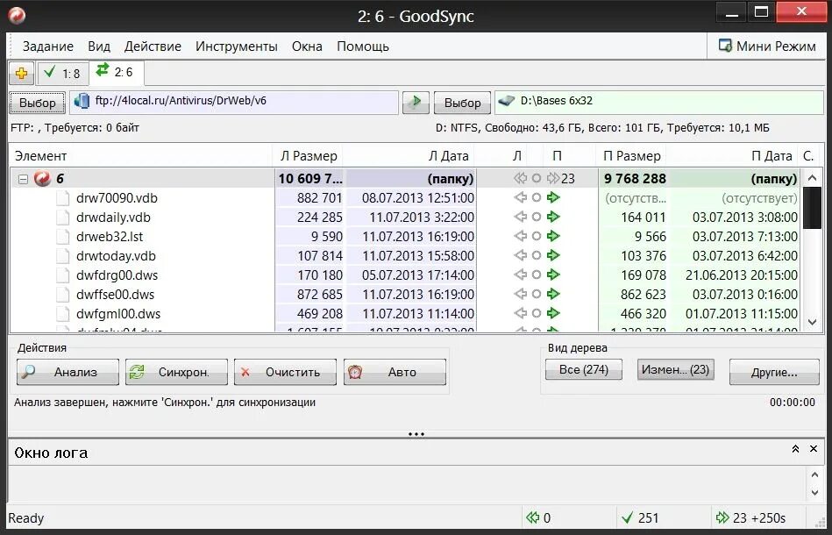The width and height of the screenshot is (832, 535).
Task: Set left-to-right green arrow for dwfgml00.dws
Action: (553, 313)
